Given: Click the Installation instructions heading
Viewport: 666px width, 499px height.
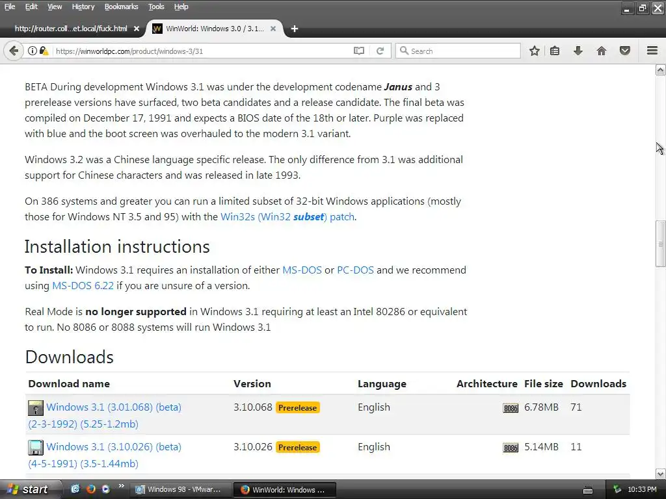Looking at the screenshot, I should point(117,246).
